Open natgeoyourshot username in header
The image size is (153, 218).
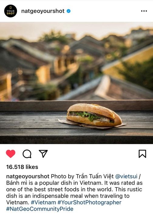tap(43, 11)
